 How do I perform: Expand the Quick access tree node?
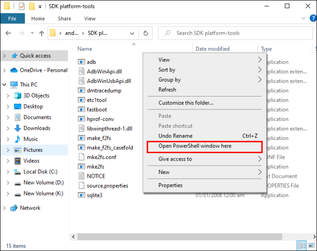point(5,56)
